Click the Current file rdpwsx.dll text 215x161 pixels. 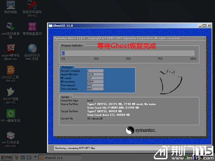tap(95, 118)
